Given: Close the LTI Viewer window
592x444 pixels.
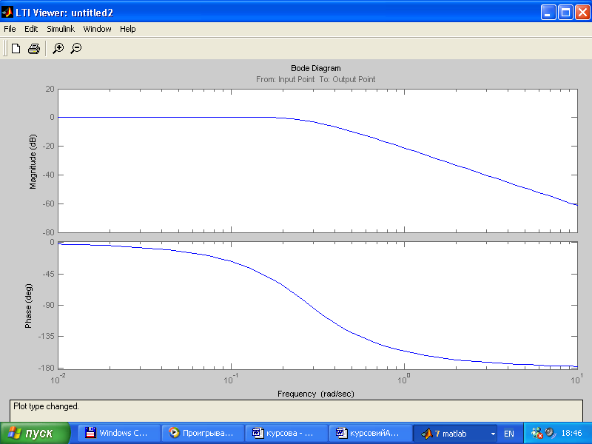Looking at the screenshot, I should pos(582,13).
